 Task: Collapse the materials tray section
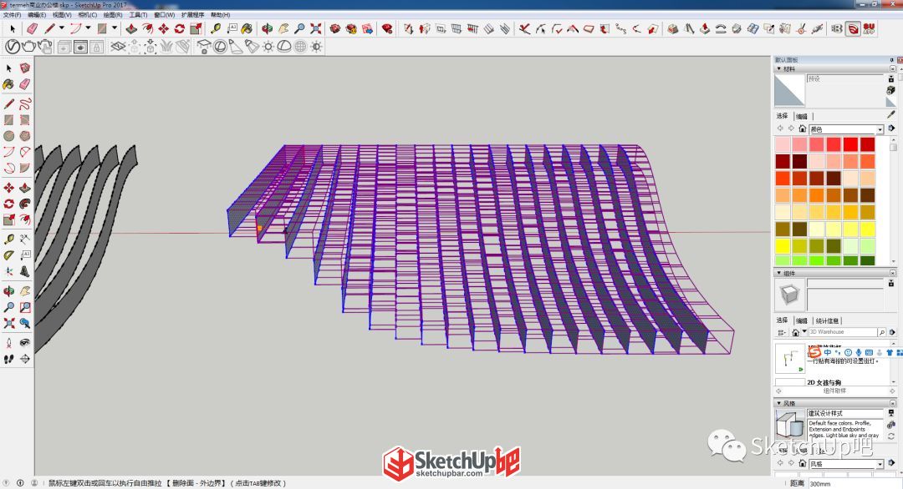(x=779, y=69)
